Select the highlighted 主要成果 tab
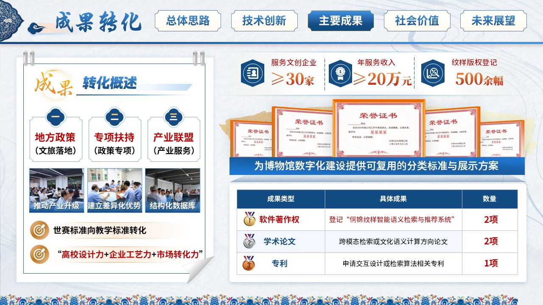This screenshot has height=305, width=543. [x=341, y=21]
